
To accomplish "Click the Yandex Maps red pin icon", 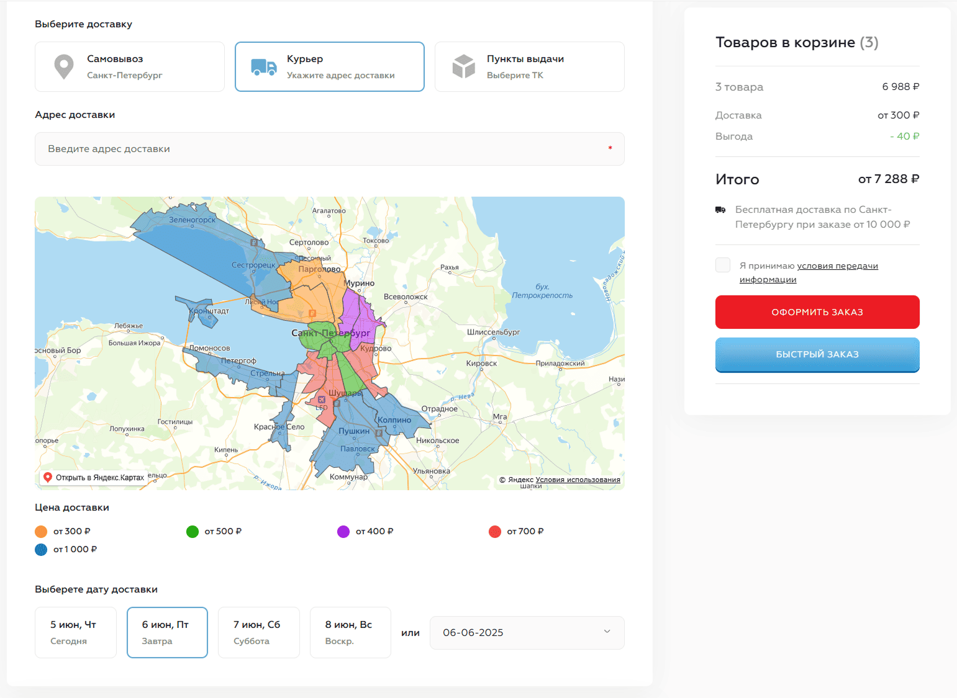I will [x=48, y=478].
